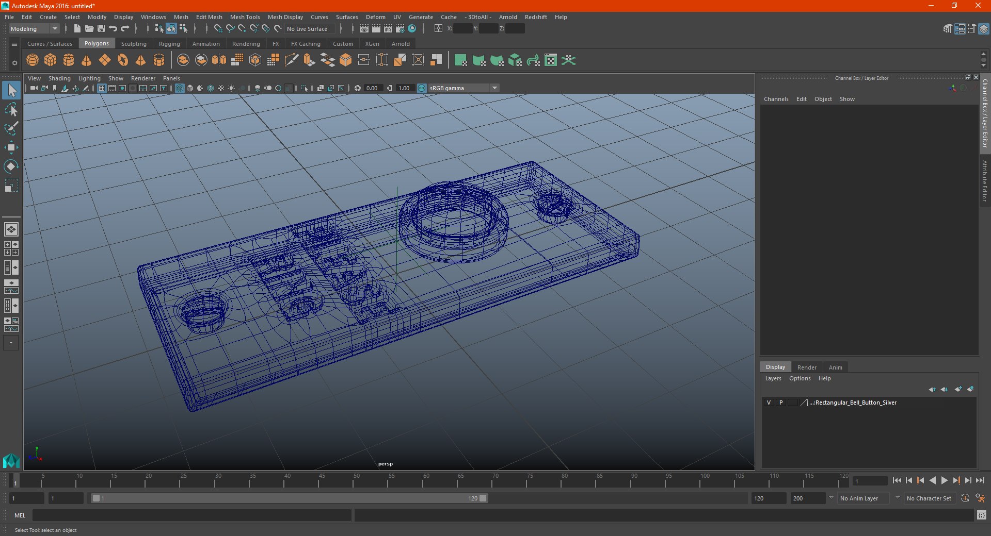The height and width of the screenshot is (536, 991).
Task: Toggle playback P box of Rectangular_Bell_Button_Silver layer
Action: tap(781, 403)
